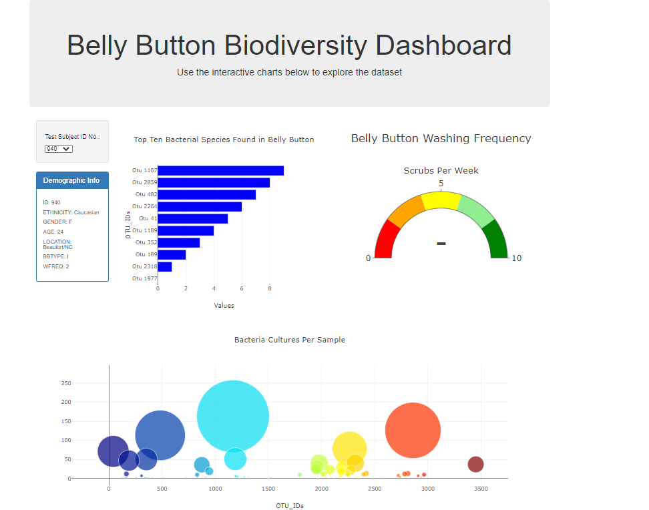The height and width of the screenshot is (510, 649).
Task: Click the Otu 482 bar
Action: (x=206, y=194)
